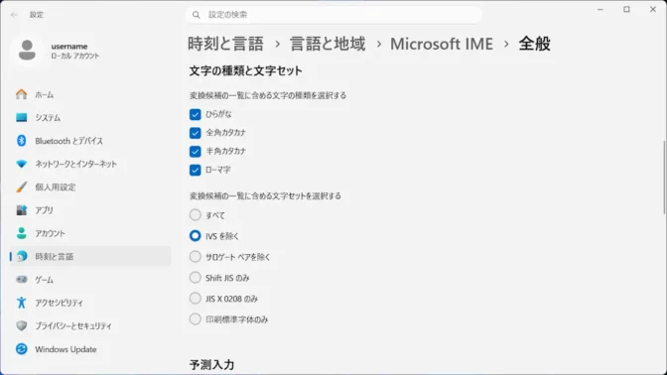Uncheck the ローマ字 checkbox
The height and width of the screenshot is (375, 667).
pyautogui.click(x=195, y=170)
